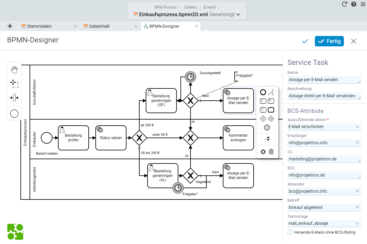Append a text annotation from context pad

(x=271, y=92)
